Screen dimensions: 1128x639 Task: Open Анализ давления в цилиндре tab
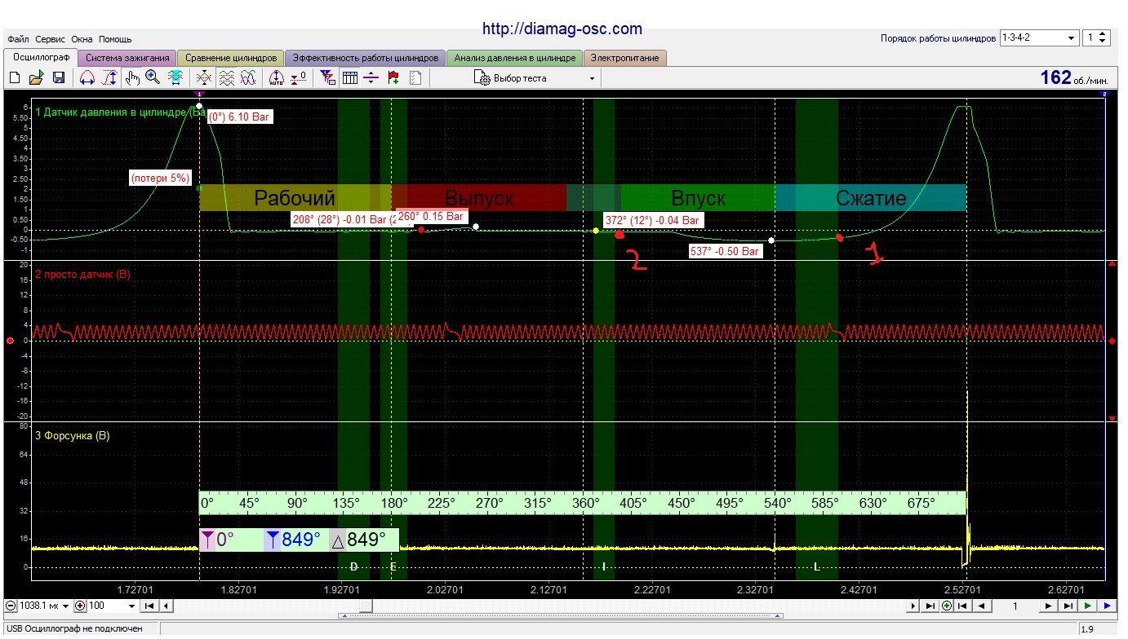[x=515, y=58]
